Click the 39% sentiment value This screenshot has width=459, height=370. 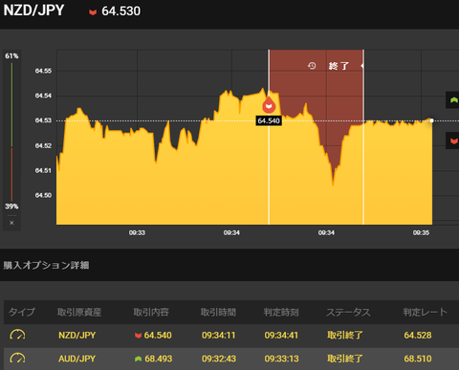click(x=11, y=207)
